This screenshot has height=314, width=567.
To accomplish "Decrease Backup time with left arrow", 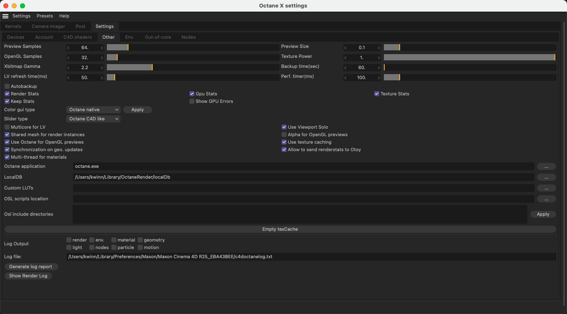I will pos(345,68).
